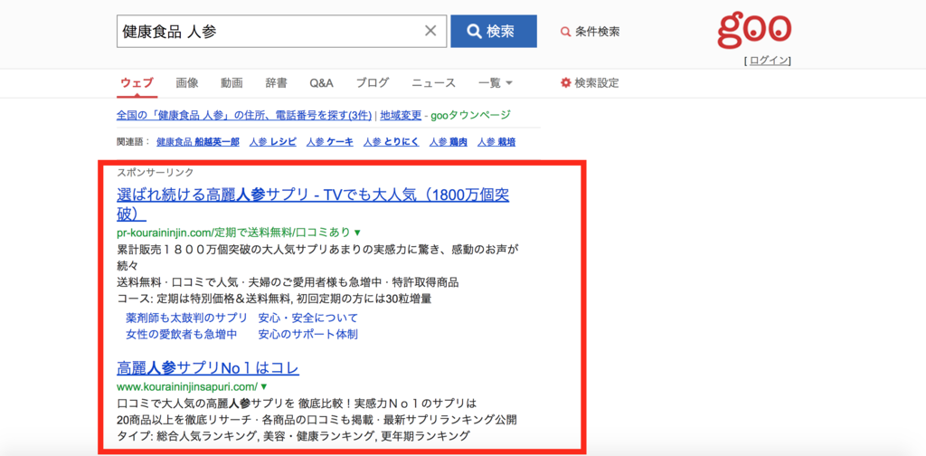Open sitelink 安心・安全について

(x=308, y=318)
